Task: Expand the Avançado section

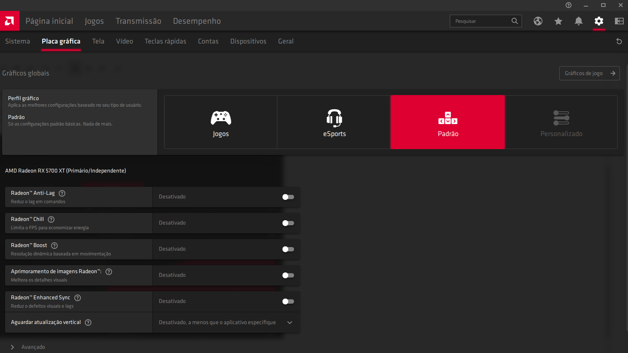Action: coord(28,347)
